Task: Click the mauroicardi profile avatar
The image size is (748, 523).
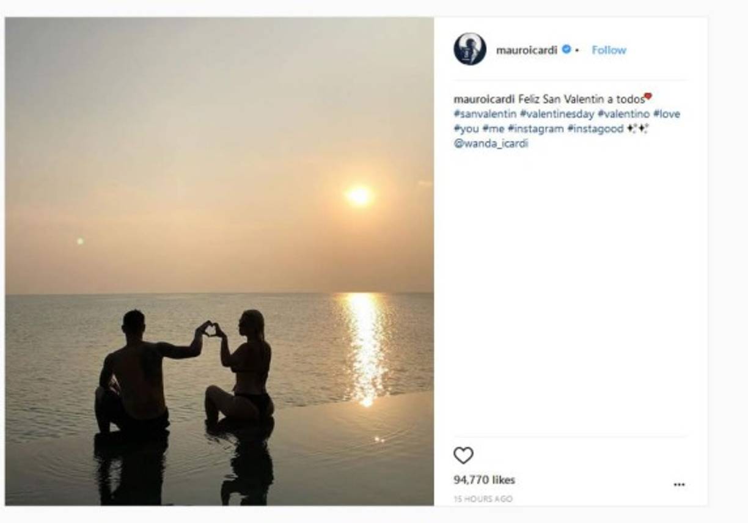Action: 470,49
